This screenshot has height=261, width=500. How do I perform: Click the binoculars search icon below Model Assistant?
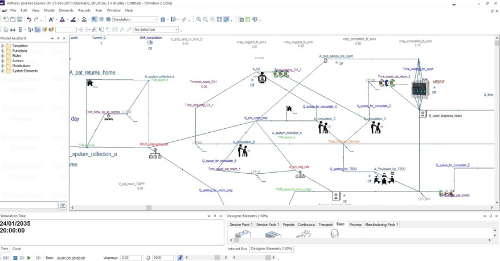[x=63, y=205]
